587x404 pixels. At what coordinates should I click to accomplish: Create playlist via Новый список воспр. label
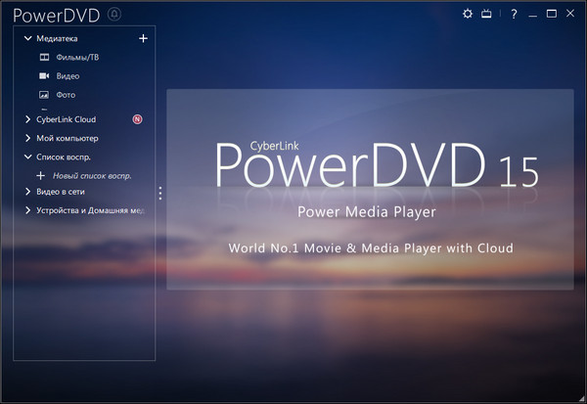pyautogui.click(x=92, y=175)
